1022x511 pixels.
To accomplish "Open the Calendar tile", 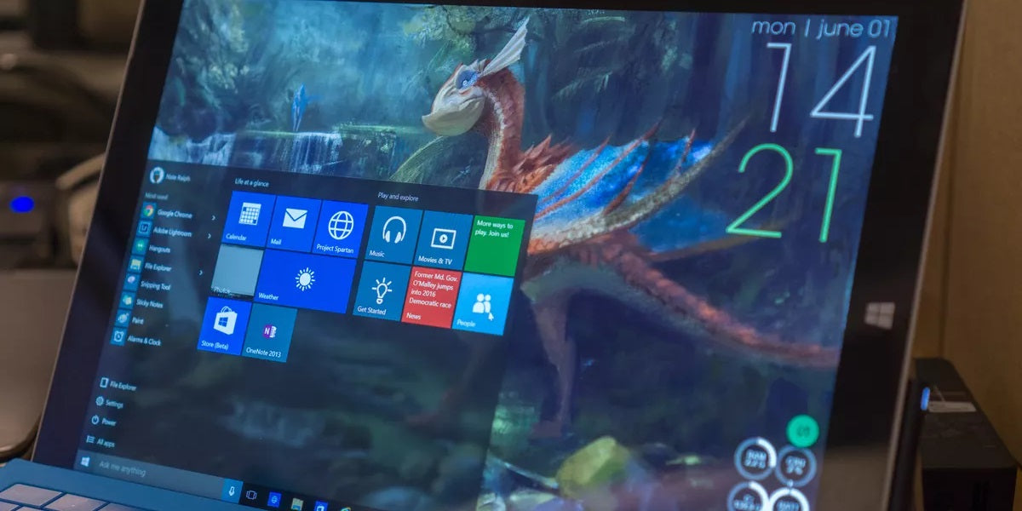I will [x=249, y=219].
